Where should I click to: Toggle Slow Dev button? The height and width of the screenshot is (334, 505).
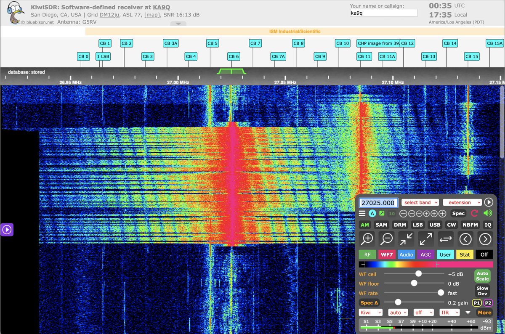[x=482, y=291]
